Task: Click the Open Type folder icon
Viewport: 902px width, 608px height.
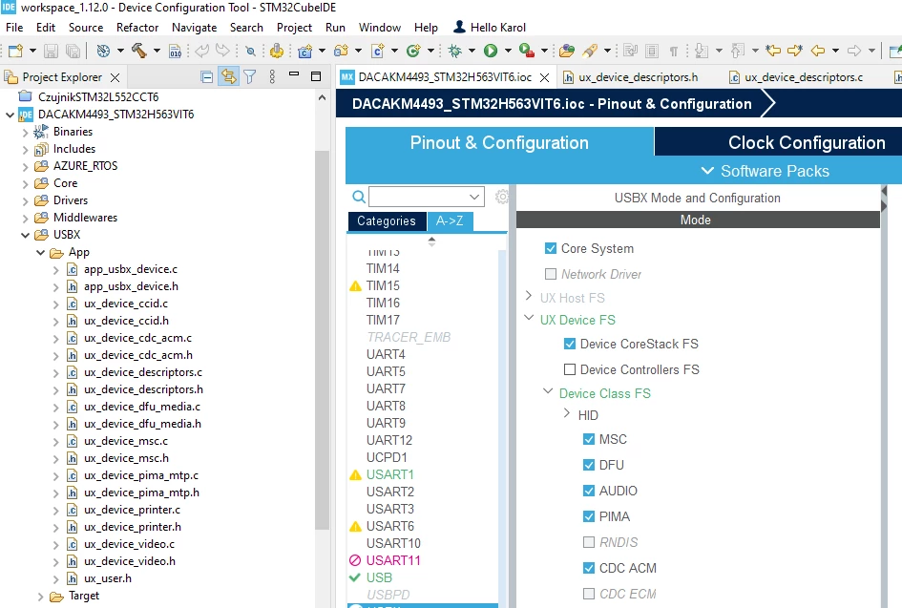Action: [567, 51]
